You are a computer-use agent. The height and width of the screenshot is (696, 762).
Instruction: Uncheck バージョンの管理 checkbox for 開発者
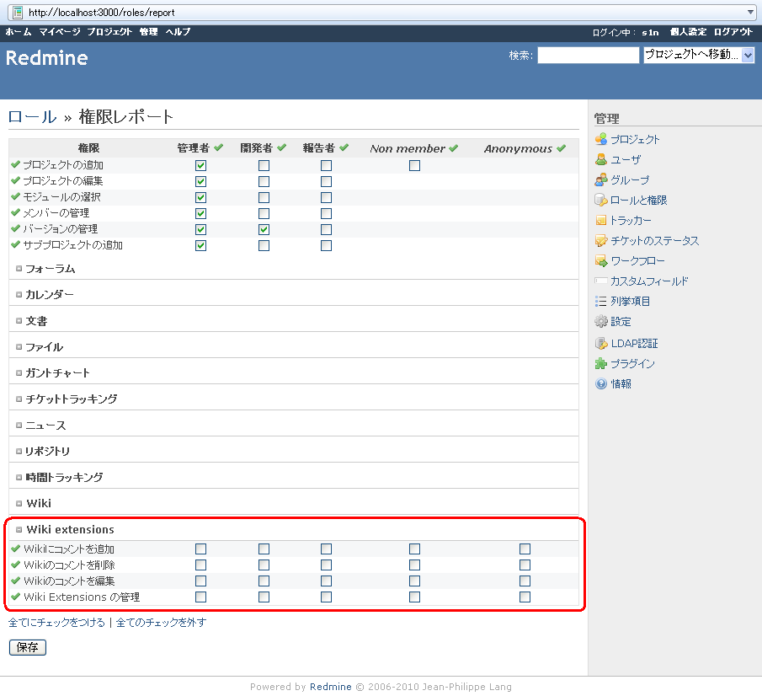264,230
